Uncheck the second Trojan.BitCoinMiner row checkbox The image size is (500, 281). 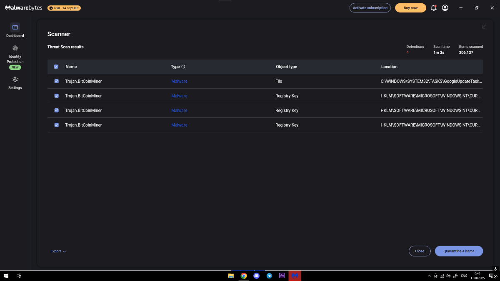pos(56,96)
